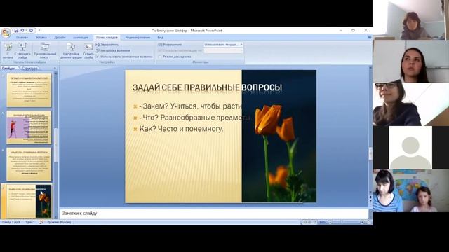Image resolution: width=449 pixels, height=252 pixels.
Task: Click the Настройка времени command
Action: point(113,50)
